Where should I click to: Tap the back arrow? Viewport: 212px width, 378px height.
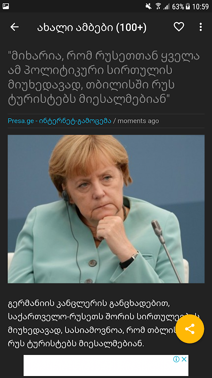[15, 27]
